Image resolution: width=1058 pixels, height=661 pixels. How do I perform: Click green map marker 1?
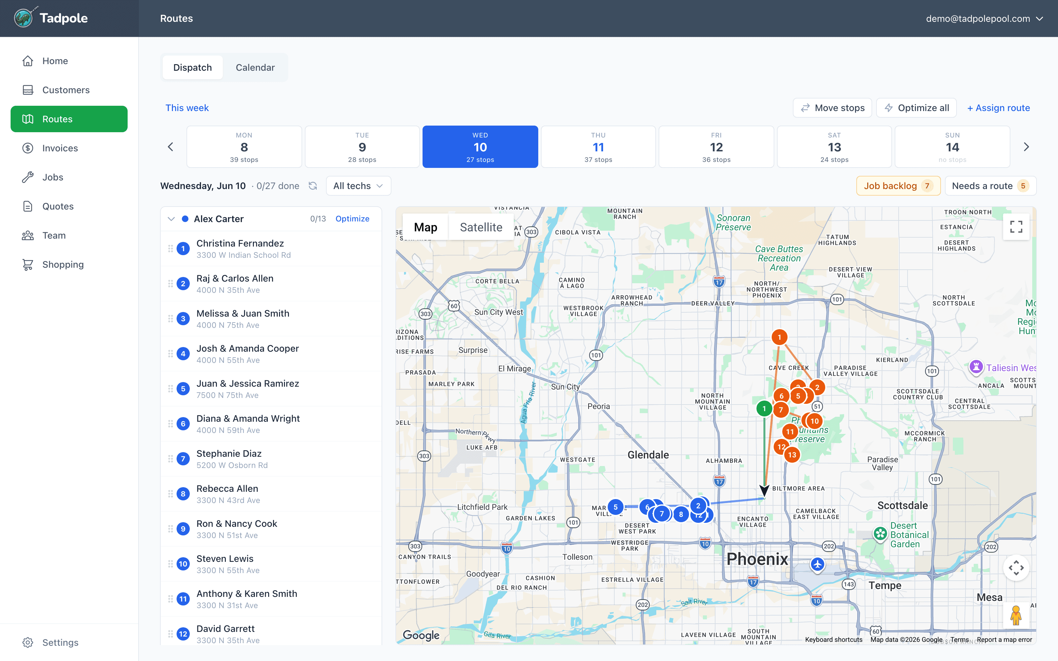click(764, 409)
